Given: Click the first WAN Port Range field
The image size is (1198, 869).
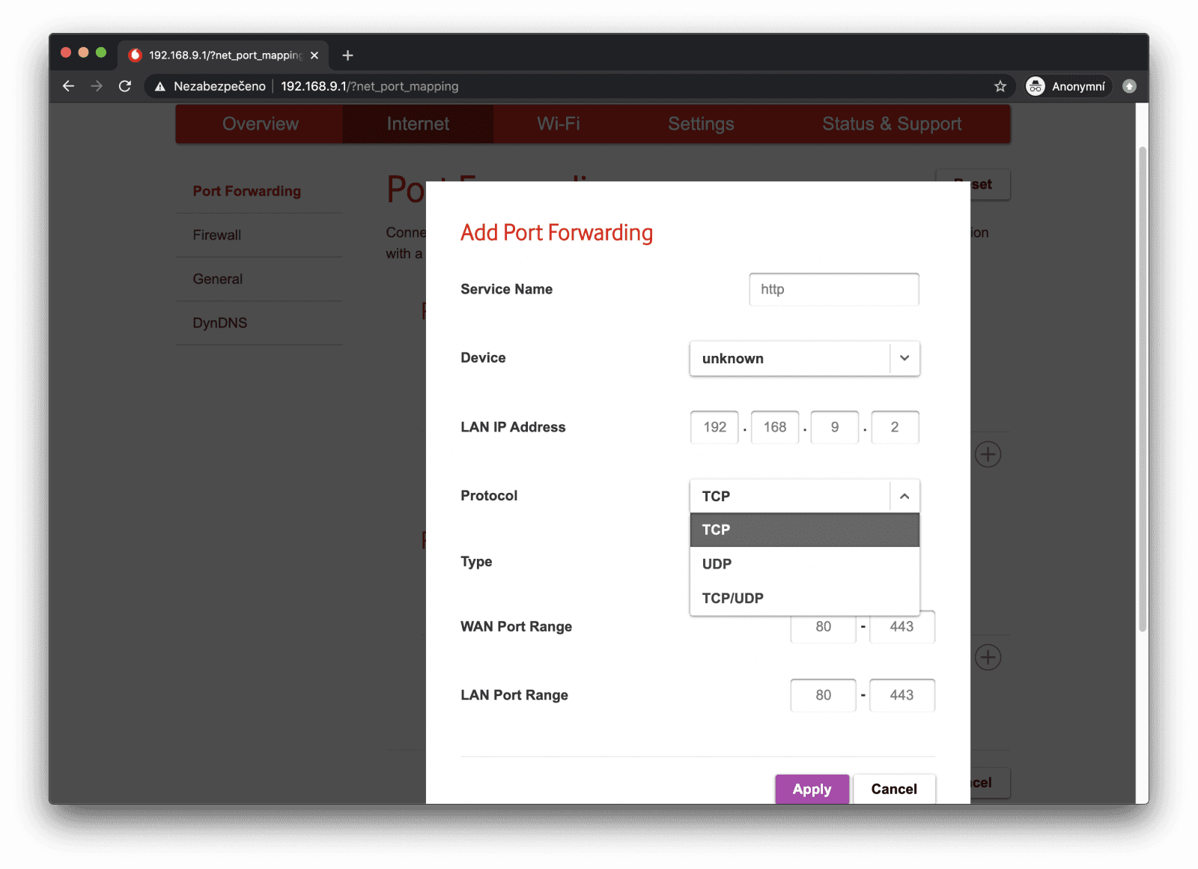Looking at the screenshot, I should 822,627.
